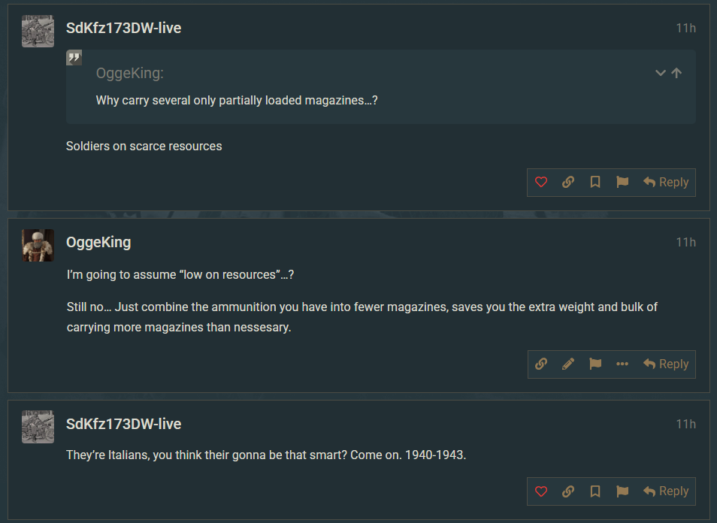Expand the OggeKing quote

tap(661, 73)
